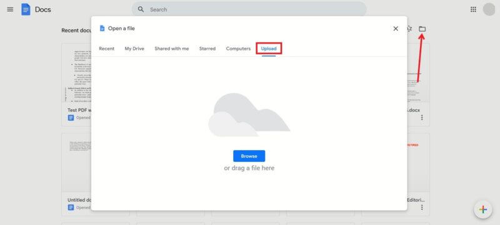Click the Google Docs logo
500x225 pixels.
(26, 9)
